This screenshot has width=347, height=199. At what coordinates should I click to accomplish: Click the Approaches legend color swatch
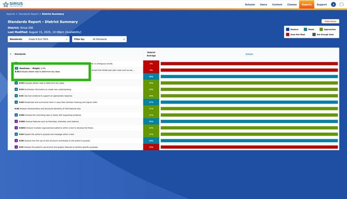click(321, 29)
